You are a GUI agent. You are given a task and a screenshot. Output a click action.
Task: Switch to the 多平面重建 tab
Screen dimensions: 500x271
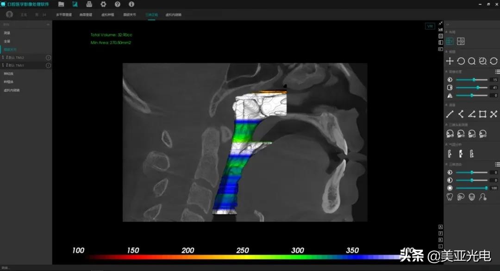click(64, 15)
